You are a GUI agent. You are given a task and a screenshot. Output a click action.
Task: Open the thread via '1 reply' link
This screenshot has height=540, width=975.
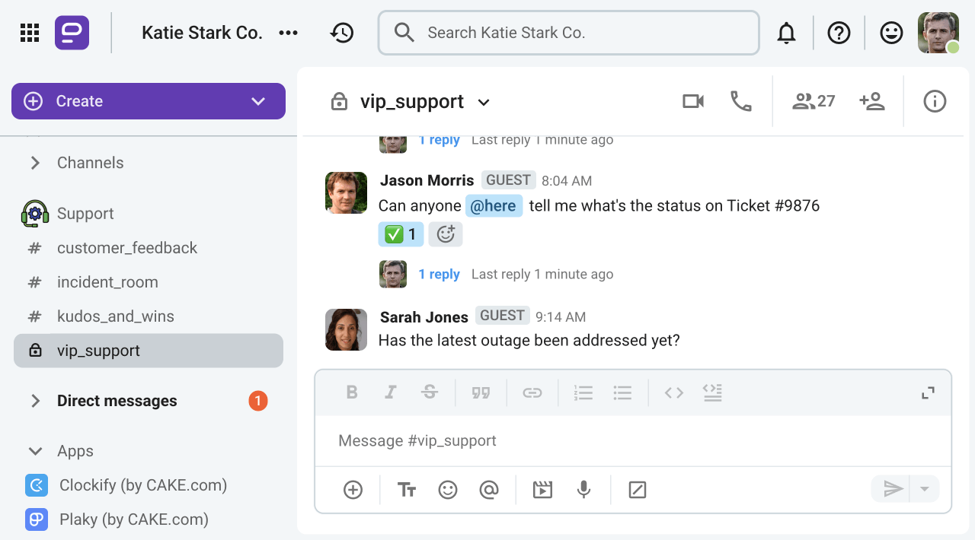(440, 274)
